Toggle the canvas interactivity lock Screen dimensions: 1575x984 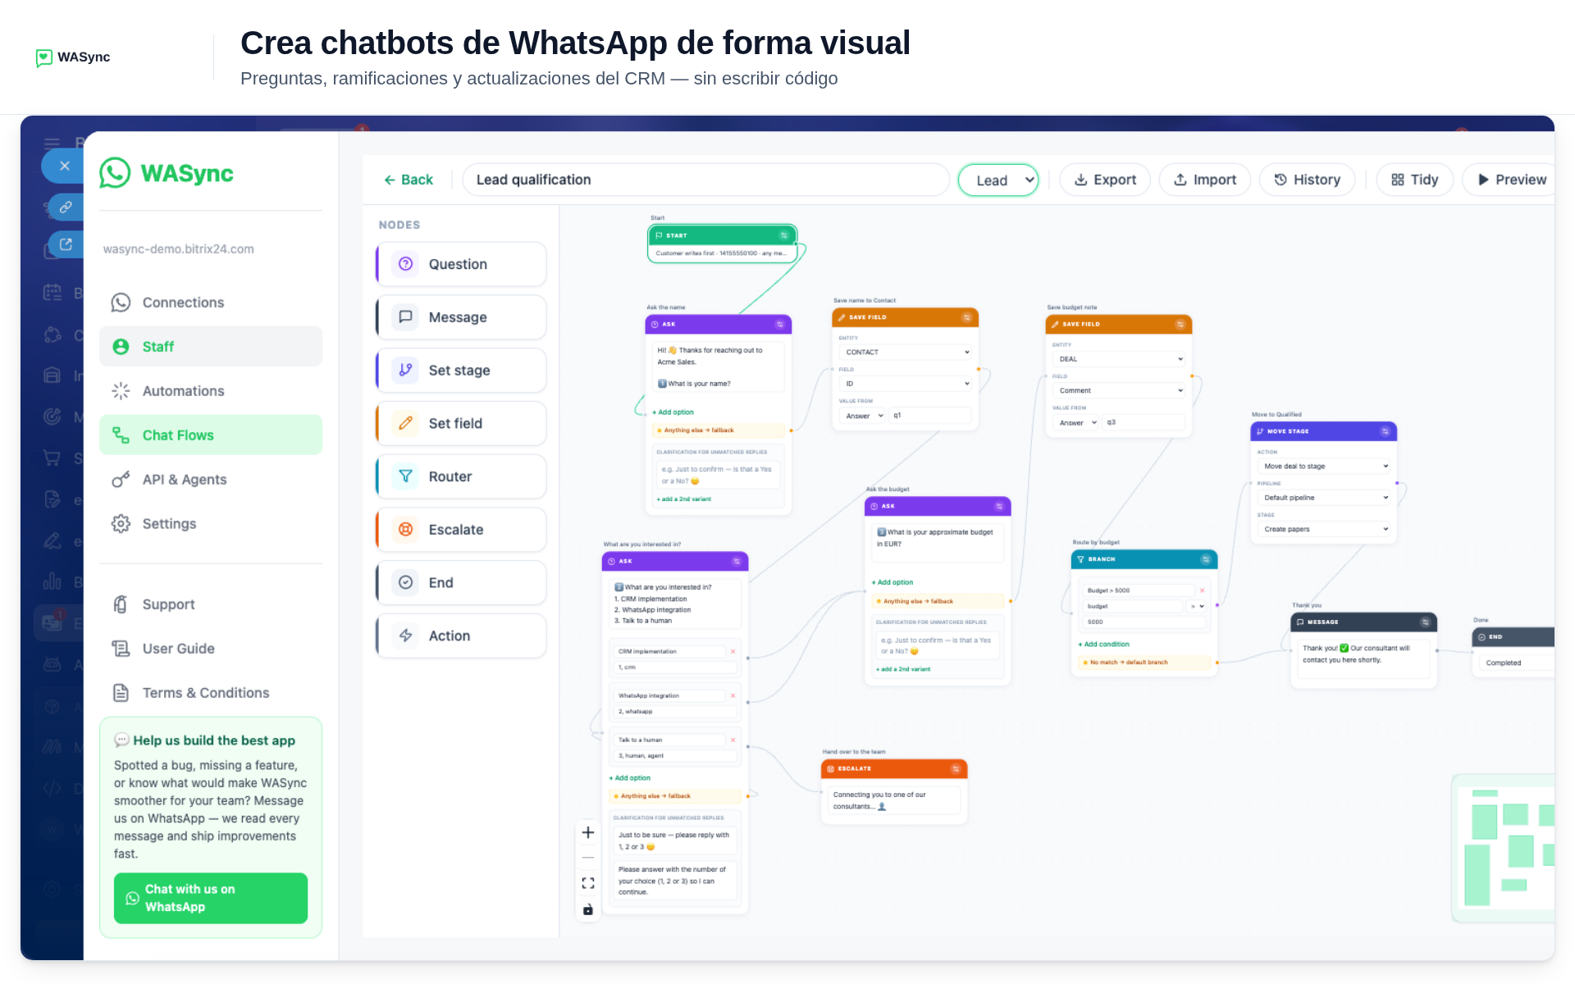588,909
